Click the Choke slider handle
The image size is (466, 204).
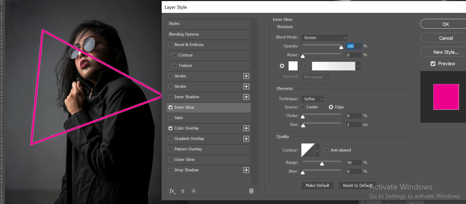coord(303,117)
